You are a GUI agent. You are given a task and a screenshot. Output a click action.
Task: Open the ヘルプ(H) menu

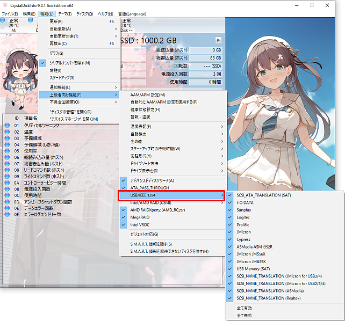(x=105, y=14)
